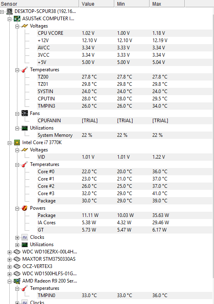Image resolution: width=214 pixels, height=304 pixels.
Task: Select the Core #0 temperature row
Action: [x=124, y=172]
